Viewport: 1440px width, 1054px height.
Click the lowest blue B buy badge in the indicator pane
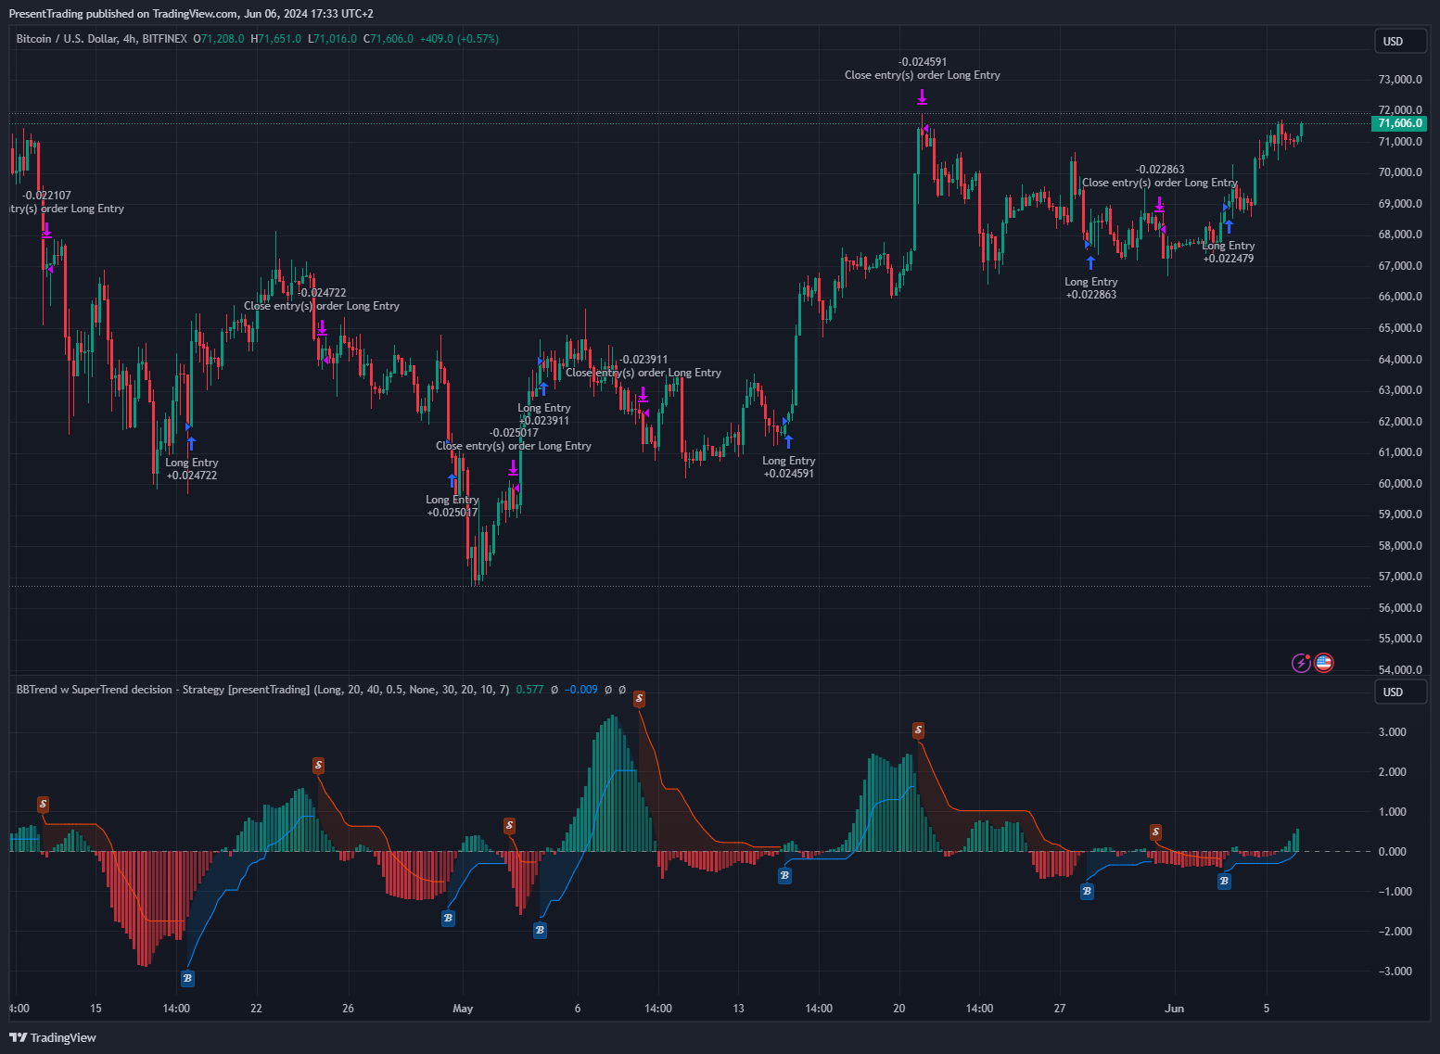tap(187, 978)
